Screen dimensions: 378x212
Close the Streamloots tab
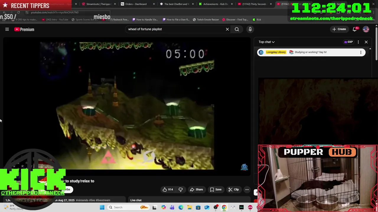115,4
